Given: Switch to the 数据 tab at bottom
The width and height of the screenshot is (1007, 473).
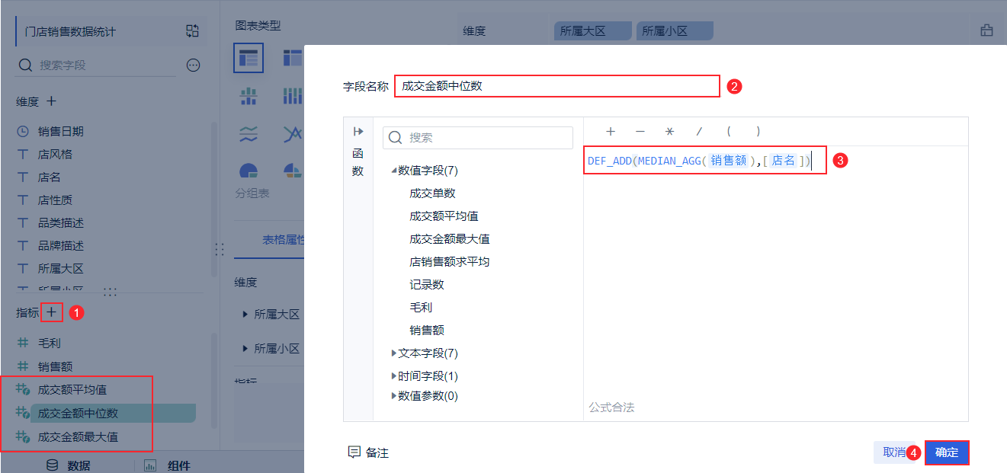Looking at the screenshot, I should pos(69,465).
